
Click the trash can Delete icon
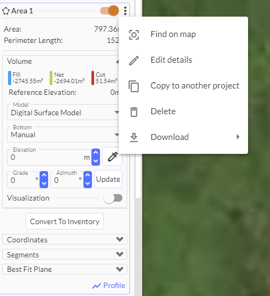(x=134, y=112)
